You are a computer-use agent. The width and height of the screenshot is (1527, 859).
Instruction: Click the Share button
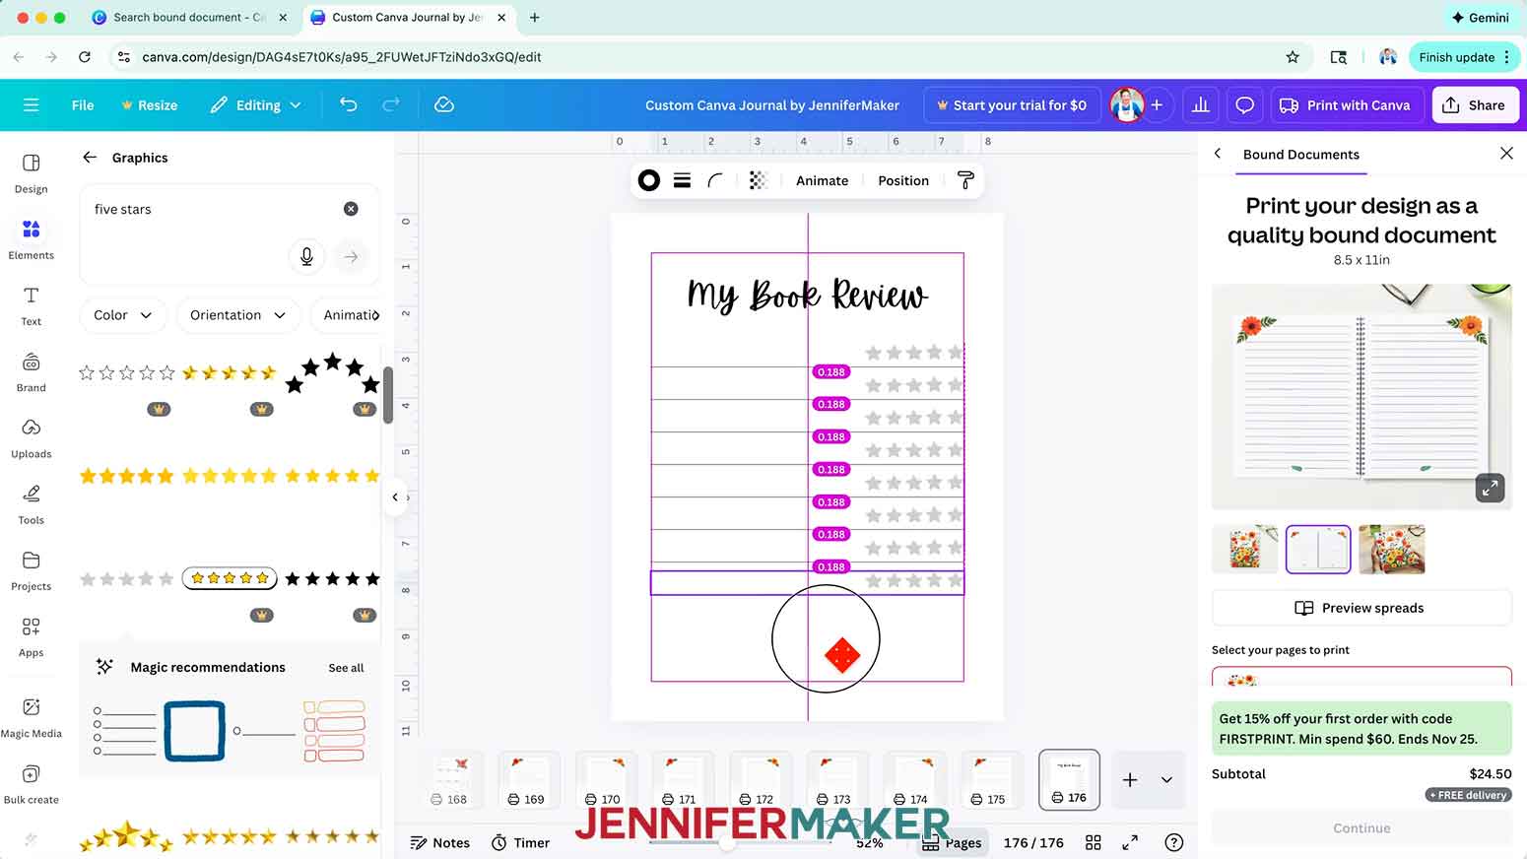pyautogui.click(x=1475, y=104)
